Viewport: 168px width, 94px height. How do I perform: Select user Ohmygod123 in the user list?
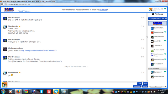(157, 46)
